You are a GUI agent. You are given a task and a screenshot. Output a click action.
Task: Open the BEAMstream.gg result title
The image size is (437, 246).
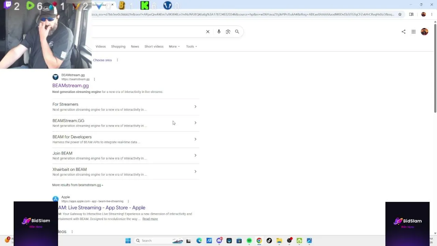[x=70, y=86]
